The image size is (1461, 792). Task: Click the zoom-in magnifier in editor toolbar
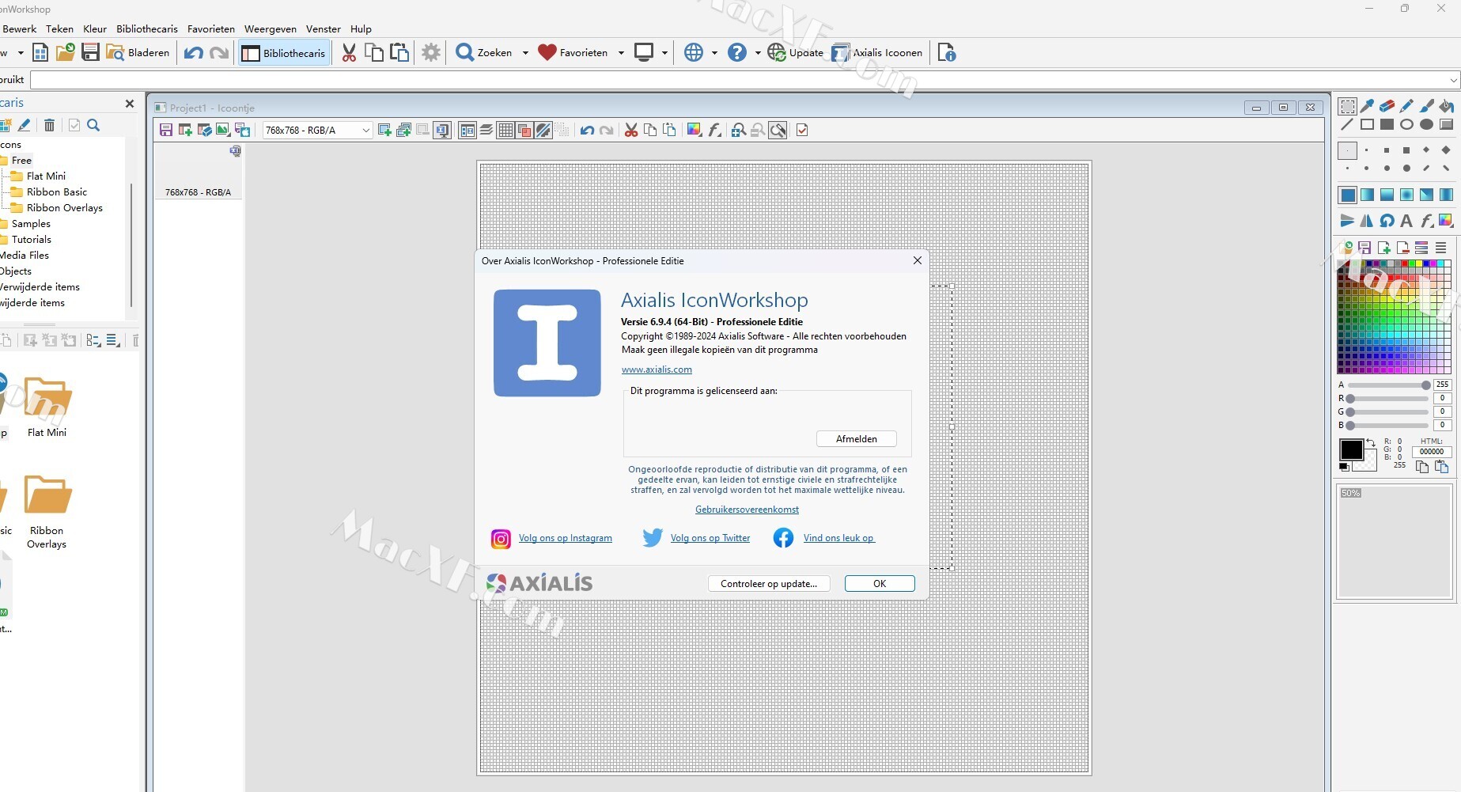point(738,131)
